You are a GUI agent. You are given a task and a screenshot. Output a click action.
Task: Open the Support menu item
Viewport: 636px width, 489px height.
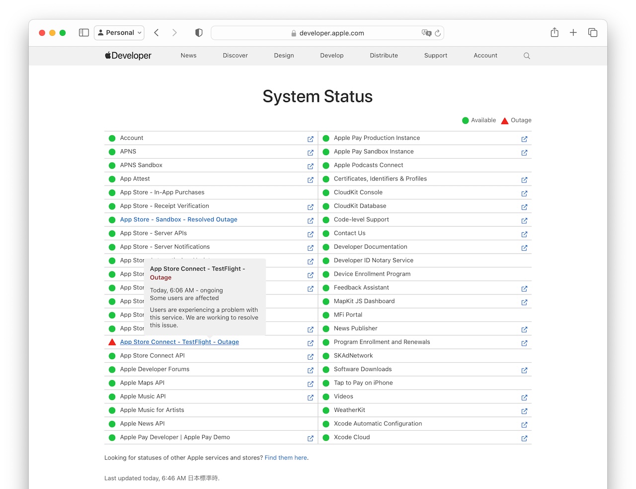pyautogui.click(x=436, y=56)
